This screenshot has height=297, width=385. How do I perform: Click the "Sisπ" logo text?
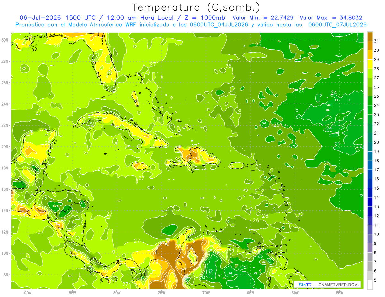[x=304, y=285]
